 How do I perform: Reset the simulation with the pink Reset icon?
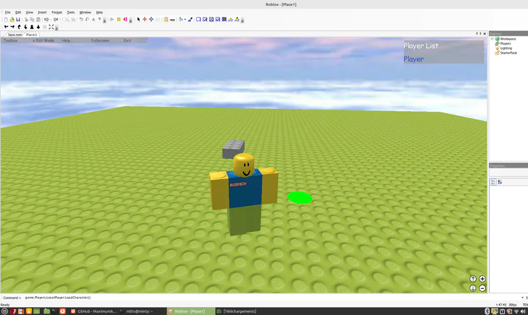(126, 19)
